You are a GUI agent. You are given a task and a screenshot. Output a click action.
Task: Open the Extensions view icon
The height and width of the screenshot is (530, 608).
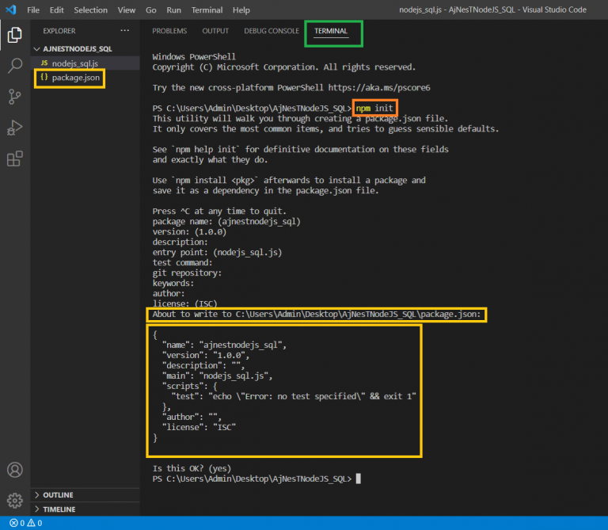click(14, 159)
